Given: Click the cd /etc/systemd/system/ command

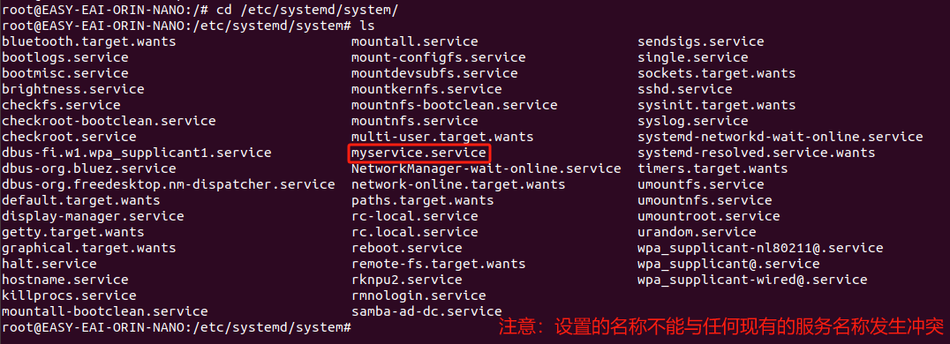Looking at the screenshot, I should [x=307, y=11].
